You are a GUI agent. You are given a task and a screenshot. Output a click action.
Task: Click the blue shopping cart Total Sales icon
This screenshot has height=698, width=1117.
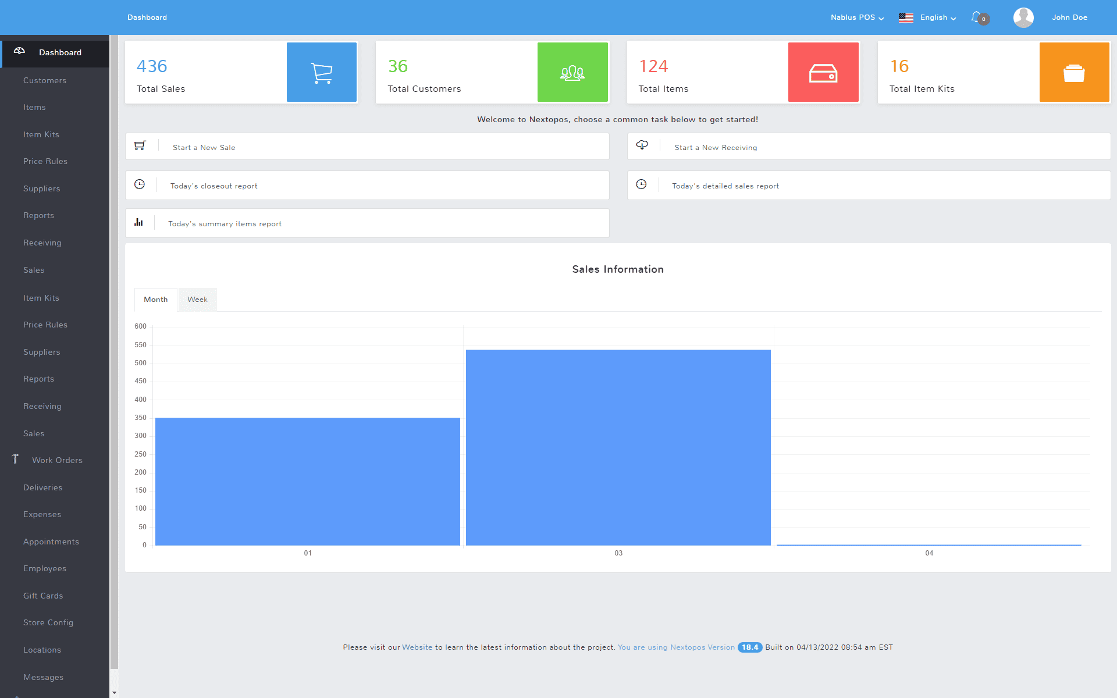pos(322,73)
